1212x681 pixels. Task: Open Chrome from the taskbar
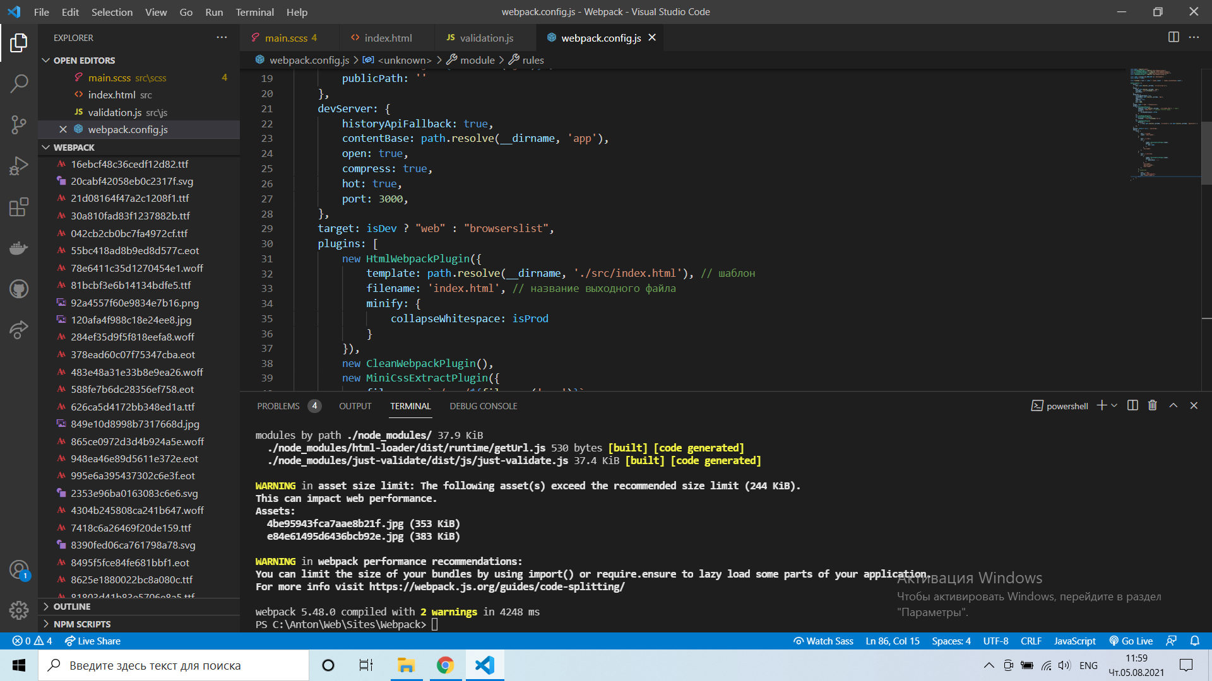(445, 665)
